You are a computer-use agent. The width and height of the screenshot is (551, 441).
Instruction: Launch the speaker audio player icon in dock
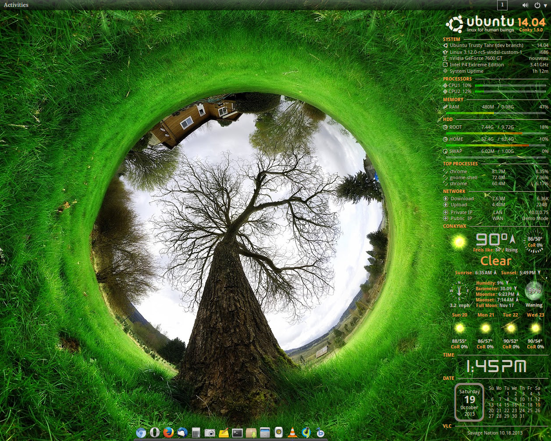[279, 432]
